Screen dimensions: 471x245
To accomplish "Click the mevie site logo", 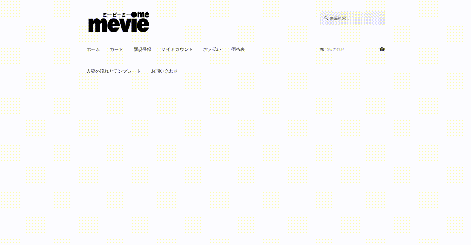I will click(118, 22).
